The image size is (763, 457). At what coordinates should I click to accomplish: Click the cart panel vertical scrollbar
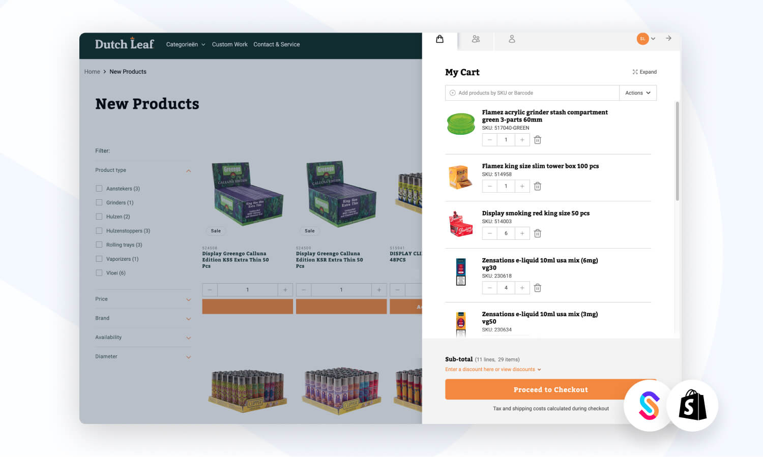677,151
